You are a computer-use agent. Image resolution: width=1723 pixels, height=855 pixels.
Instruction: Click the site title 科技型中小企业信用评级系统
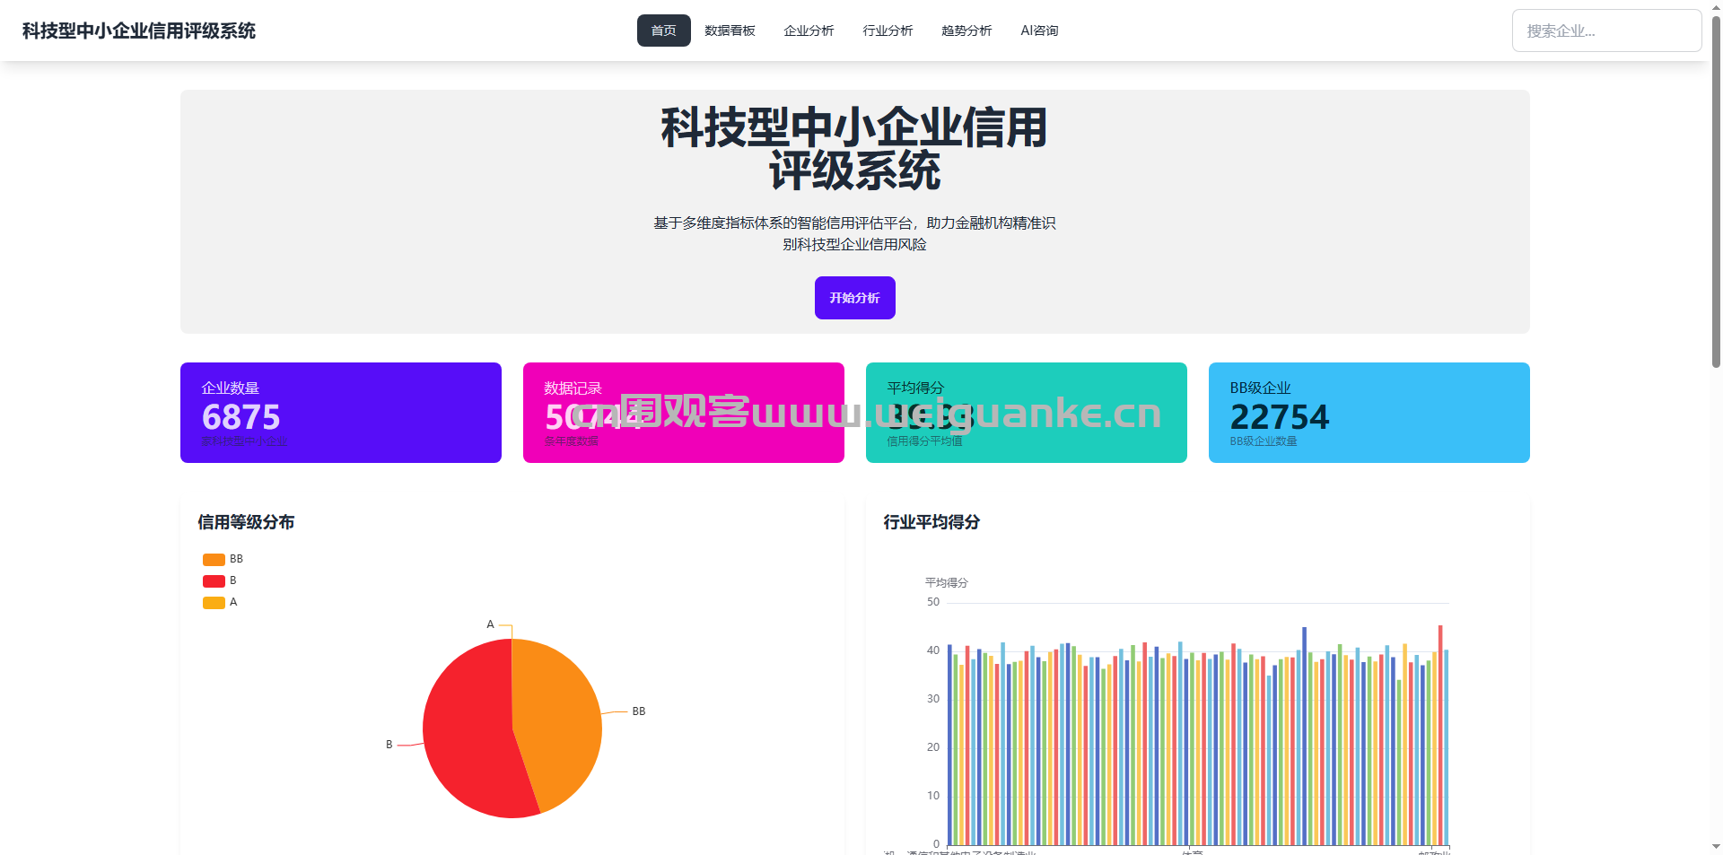point(139,31)
